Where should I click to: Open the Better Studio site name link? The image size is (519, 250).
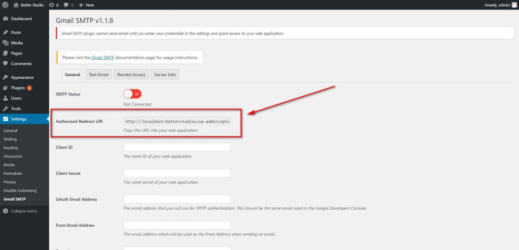tap(32, 5)
